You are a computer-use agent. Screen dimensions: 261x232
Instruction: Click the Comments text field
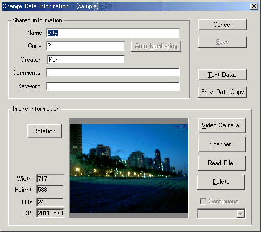coord(113,73)
